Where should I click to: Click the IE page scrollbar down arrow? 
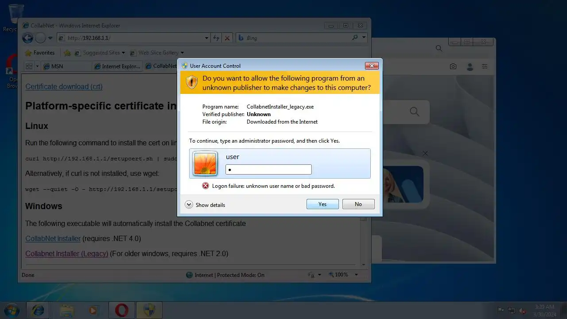click(x=364, y=265)
